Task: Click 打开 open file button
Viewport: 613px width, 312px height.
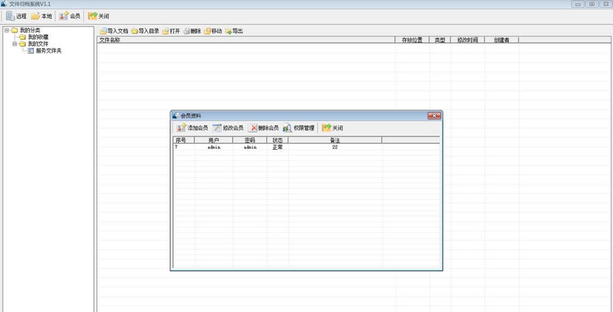Action: coord(171,31)
